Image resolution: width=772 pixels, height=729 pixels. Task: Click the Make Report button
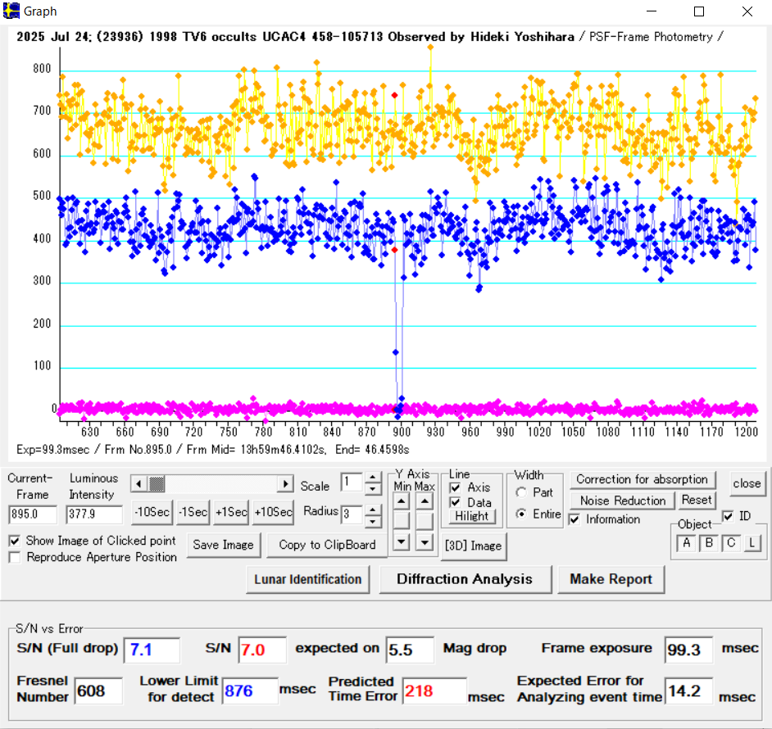[611, 579]
